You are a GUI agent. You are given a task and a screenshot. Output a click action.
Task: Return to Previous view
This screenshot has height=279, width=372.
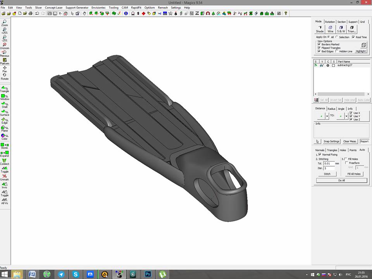(x=5, y=54)
